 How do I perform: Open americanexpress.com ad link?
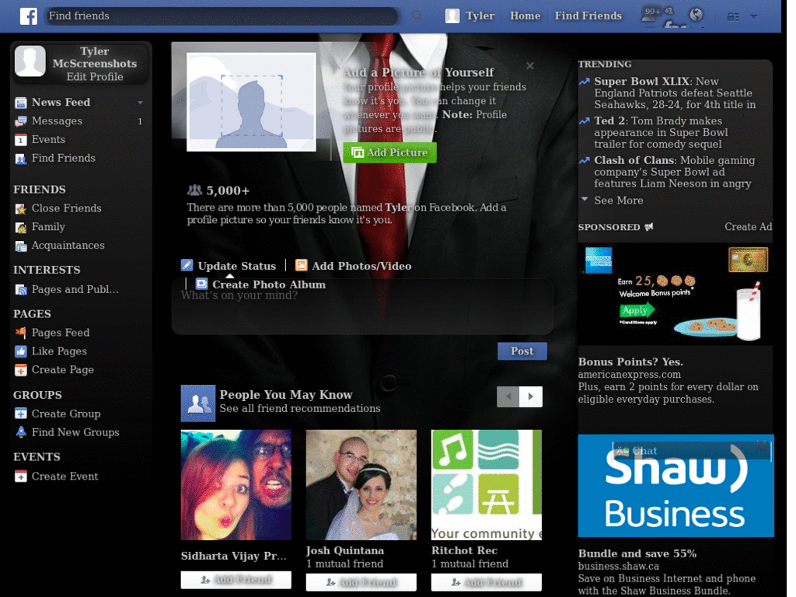[x=629, y=375]
